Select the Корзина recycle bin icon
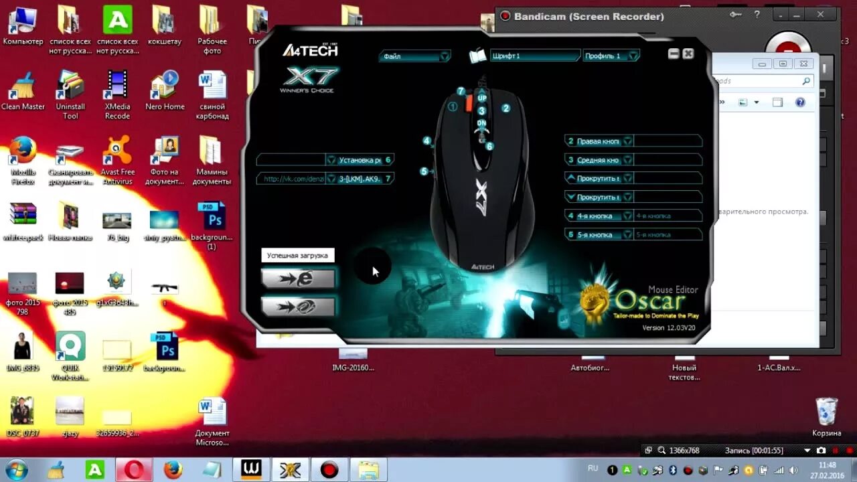The height and width of the screenshot is (482, 857). [826, 417]
